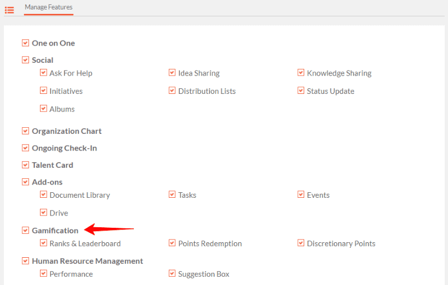Disable the Initiatives option

pyautogui.click(x=43, y=91)
